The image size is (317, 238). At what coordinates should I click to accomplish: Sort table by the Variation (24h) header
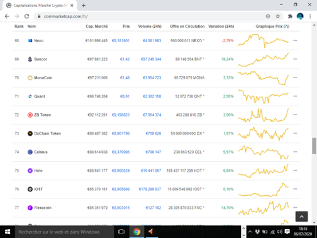(221, 26)
